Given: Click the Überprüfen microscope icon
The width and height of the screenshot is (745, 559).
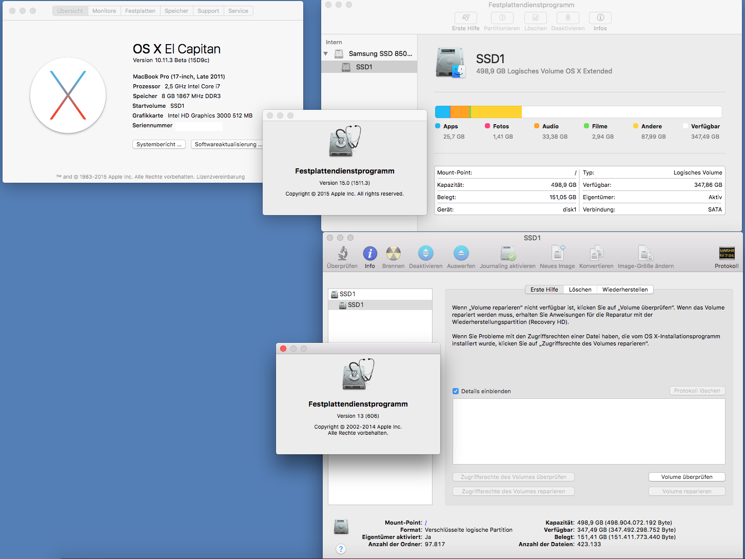Looking at the screenshot, I should click(x=342, y=253).
